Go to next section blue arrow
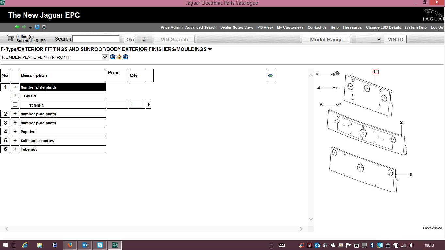The height and width of the screenshot is (250, 445). [126, 57]
